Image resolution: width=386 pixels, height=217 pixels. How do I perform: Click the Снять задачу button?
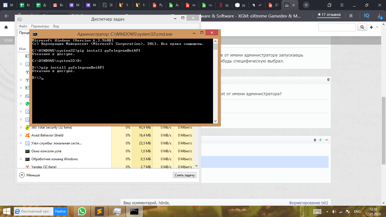[x=185, y=175]
